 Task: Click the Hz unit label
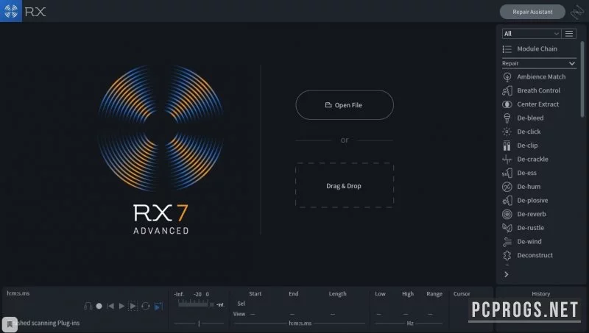click(410, 323)
